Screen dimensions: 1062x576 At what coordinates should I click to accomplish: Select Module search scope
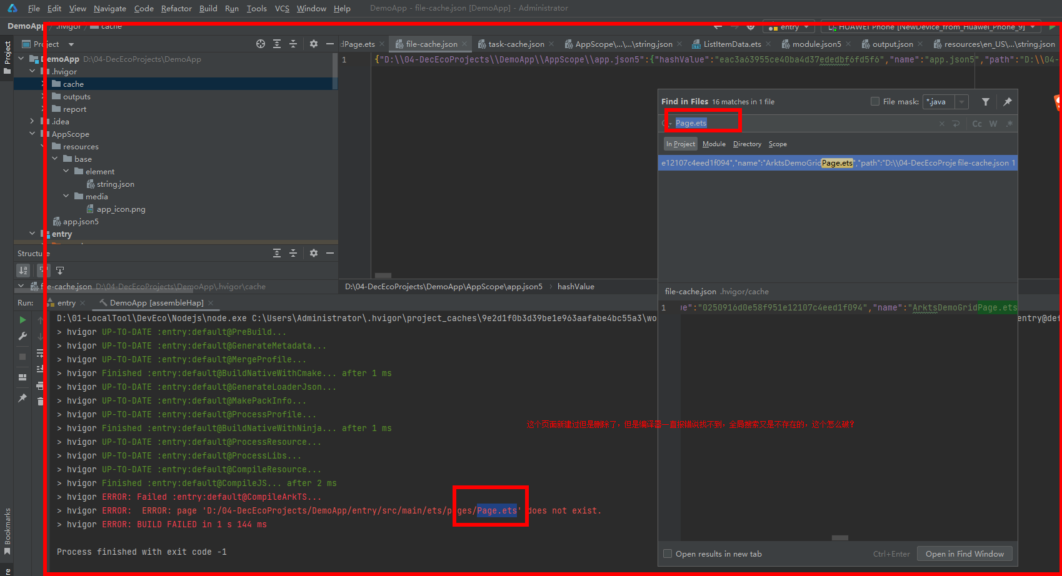pyautogui.click(x=714, y=144)
